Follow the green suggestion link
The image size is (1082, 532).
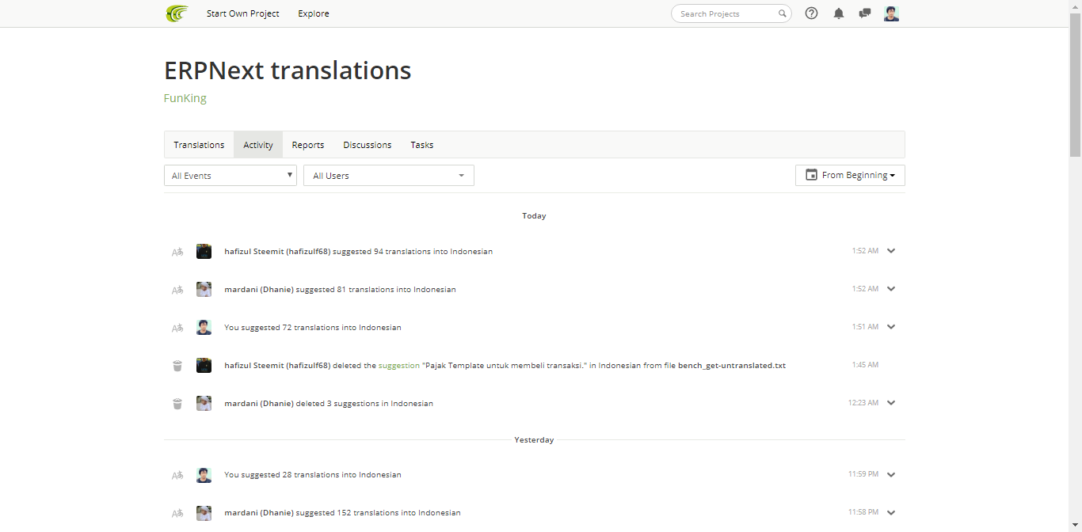(398, 366)
